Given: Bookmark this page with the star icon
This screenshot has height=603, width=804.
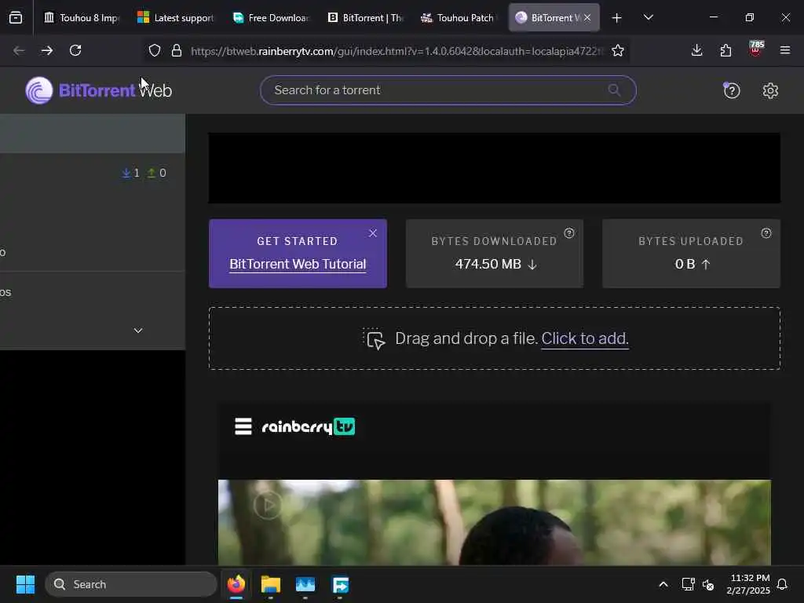Looking at the screenshot, I should [618, 50].
